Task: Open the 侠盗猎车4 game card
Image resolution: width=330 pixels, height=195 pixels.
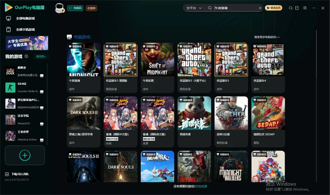Action: [268, 68]
